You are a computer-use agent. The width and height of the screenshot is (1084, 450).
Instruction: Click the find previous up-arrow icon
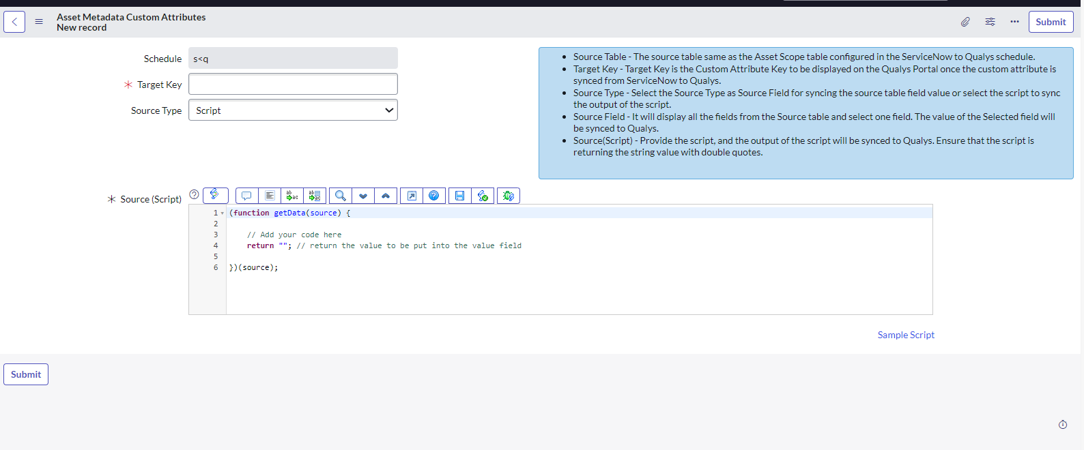(x=386, y=196)
